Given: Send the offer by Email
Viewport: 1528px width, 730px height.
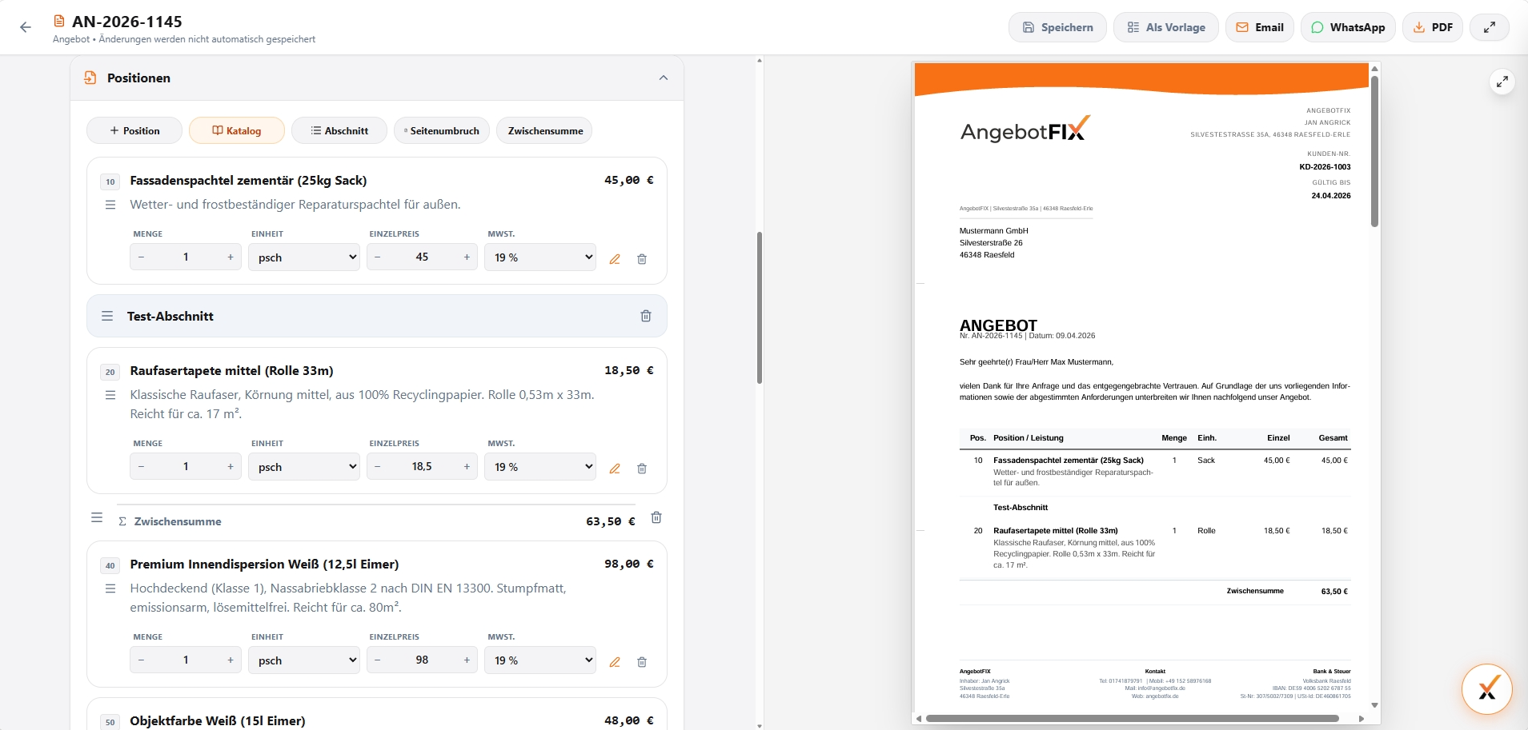Looking at the screenshot, I should 1260,27.
